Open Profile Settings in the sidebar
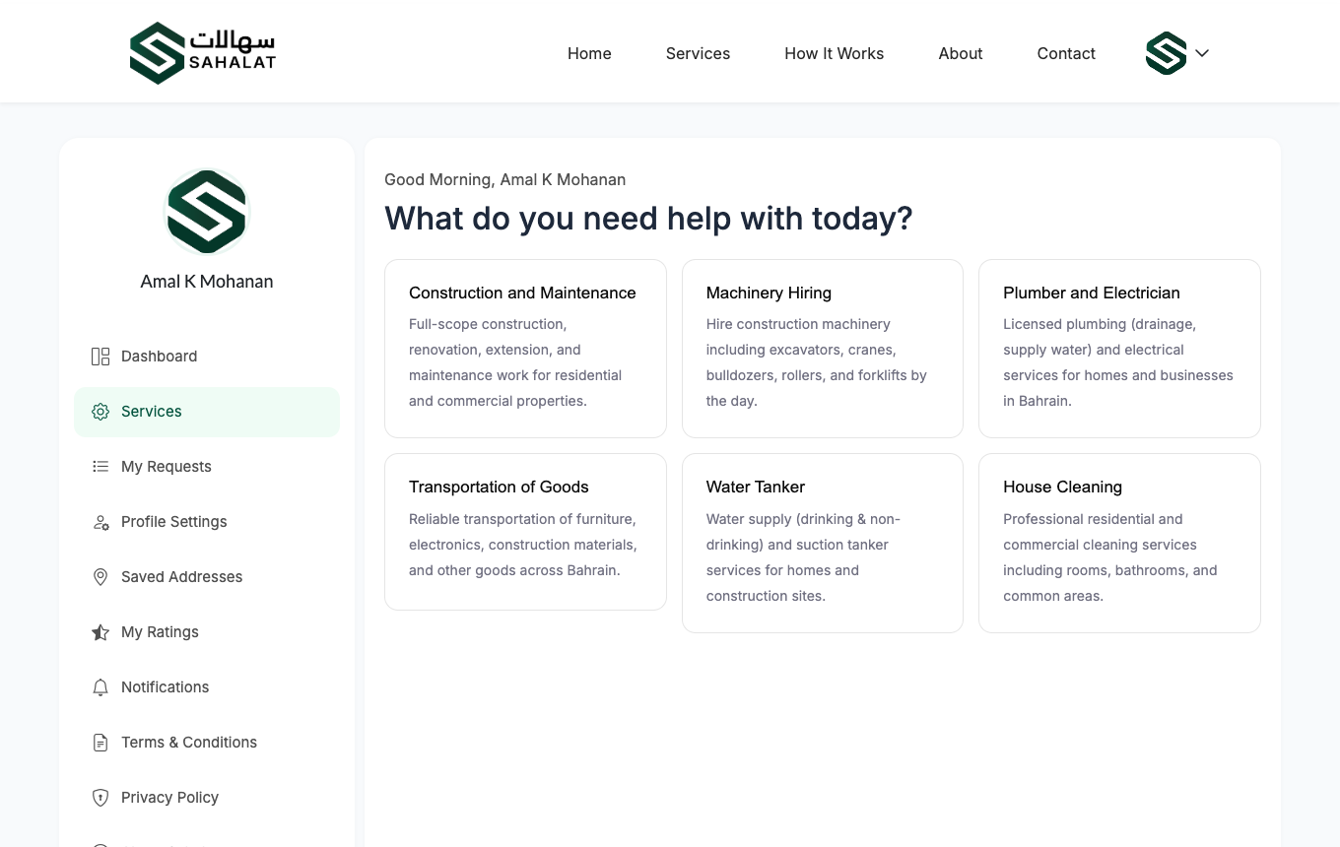Image resolution: width=1340 pixels, height=847 pixels. point(207,522)
